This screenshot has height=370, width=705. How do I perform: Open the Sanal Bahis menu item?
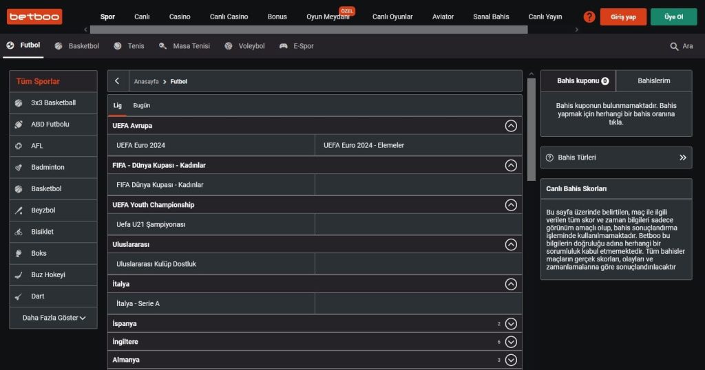click(x=491, y=17)
